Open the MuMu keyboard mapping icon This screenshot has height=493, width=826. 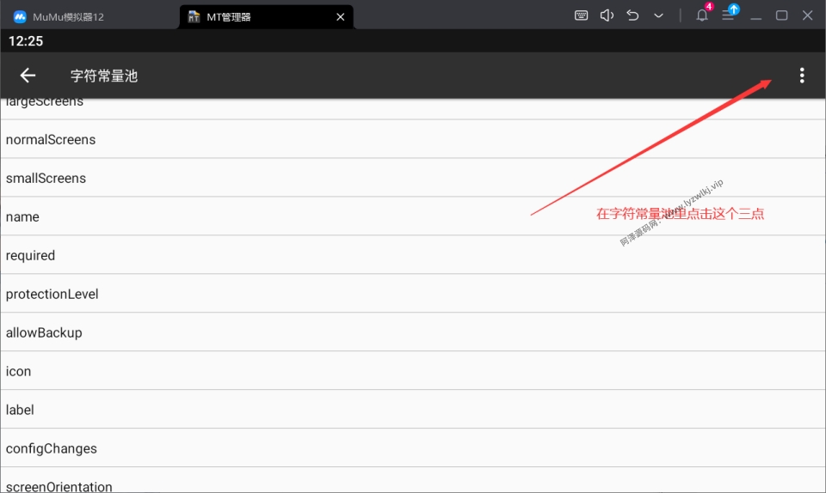point(581,15)
